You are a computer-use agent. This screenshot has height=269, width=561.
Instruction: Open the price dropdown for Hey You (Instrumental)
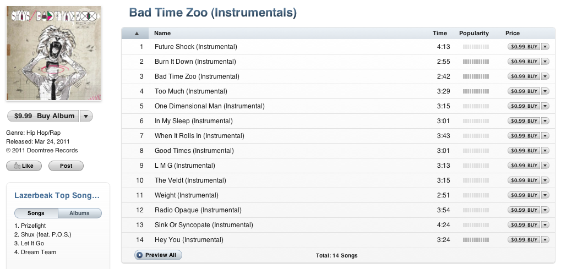coord(545,240)
